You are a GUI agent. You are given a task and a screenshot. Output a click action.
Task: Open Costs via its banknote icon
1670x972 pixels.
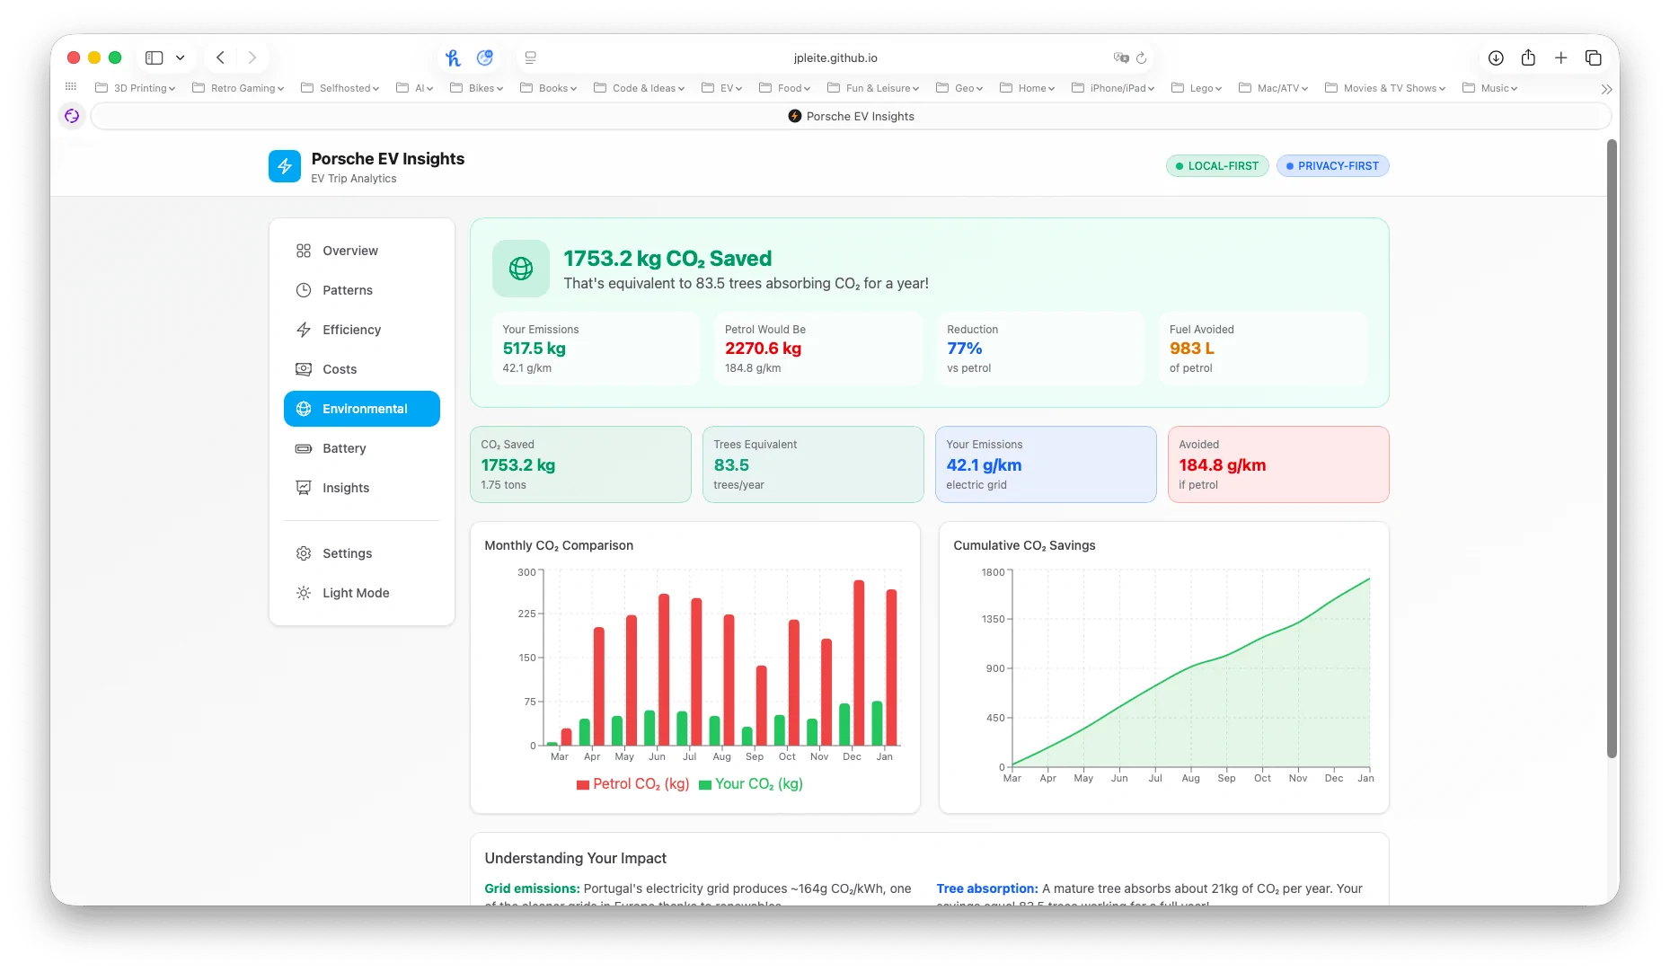304,369
